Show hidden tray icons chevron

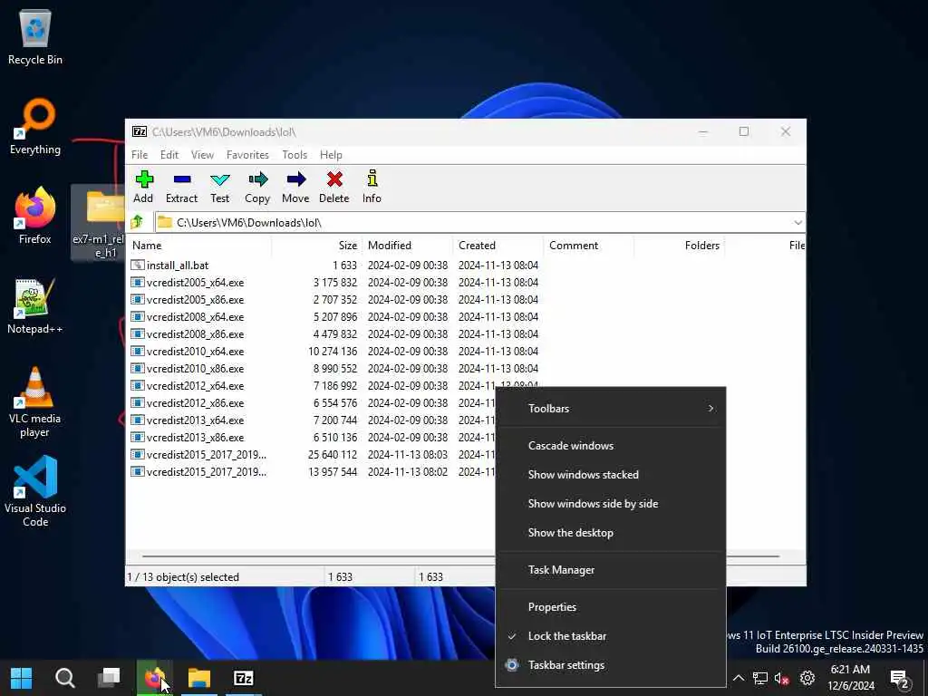(x=739, y=678)
